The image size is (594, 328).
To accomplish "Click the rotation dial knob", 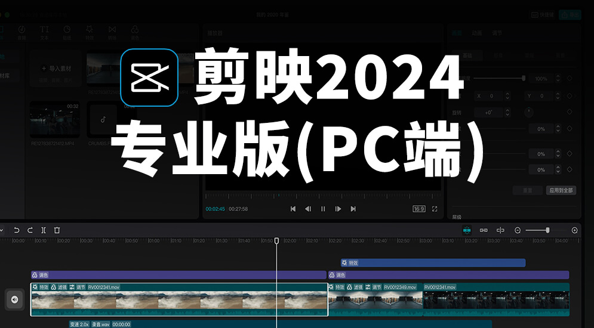I will click(529, 112).
